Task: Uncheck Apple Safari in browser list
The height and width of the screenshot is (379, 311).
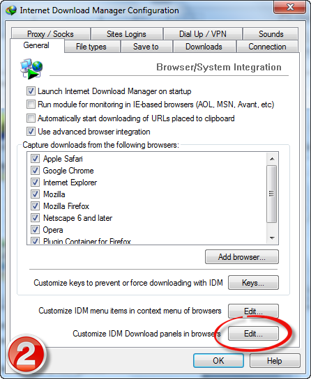Action: (x=35, y=159)
